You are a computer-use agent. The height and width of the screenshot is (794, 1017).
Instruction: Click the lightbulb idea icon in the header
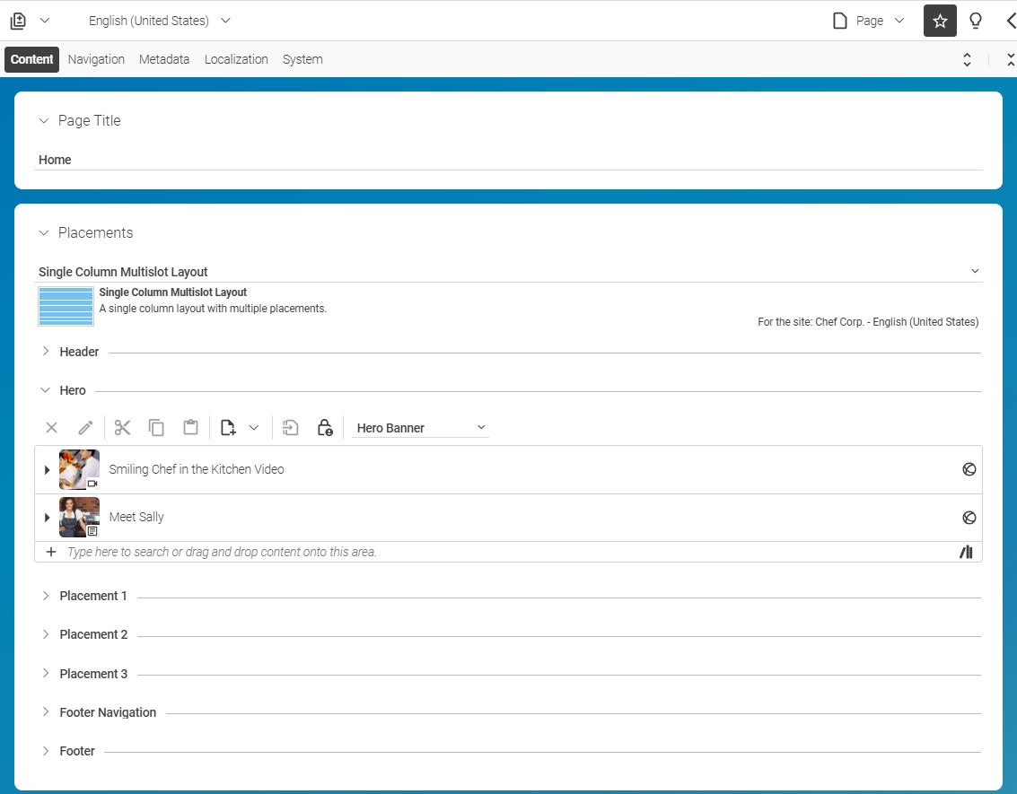point(976,20)
